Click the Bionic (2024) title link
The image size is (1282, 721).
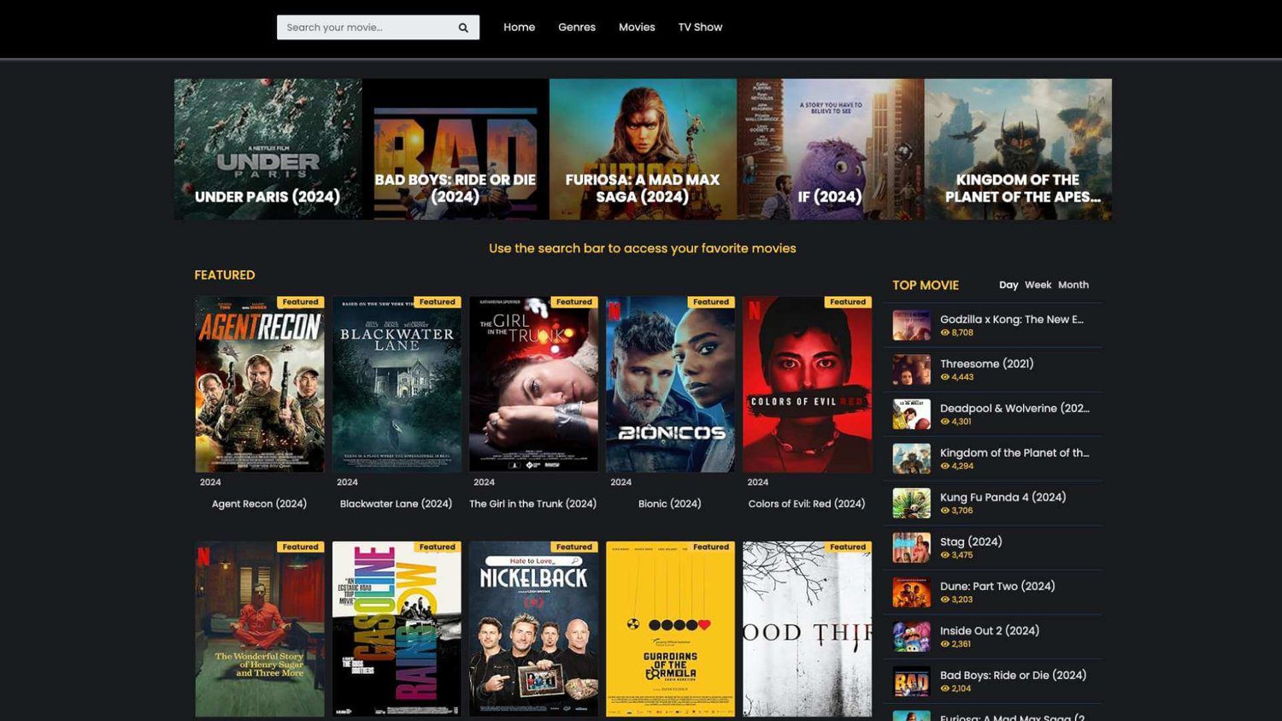[669, 504]
